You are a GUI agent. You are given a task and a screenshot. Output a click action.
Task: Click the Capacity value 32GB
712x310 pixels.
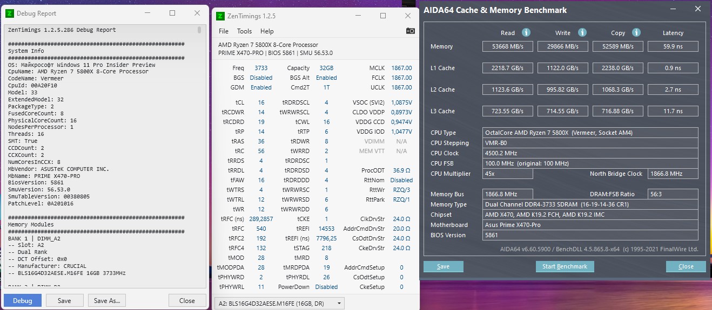tap(326, 68)
